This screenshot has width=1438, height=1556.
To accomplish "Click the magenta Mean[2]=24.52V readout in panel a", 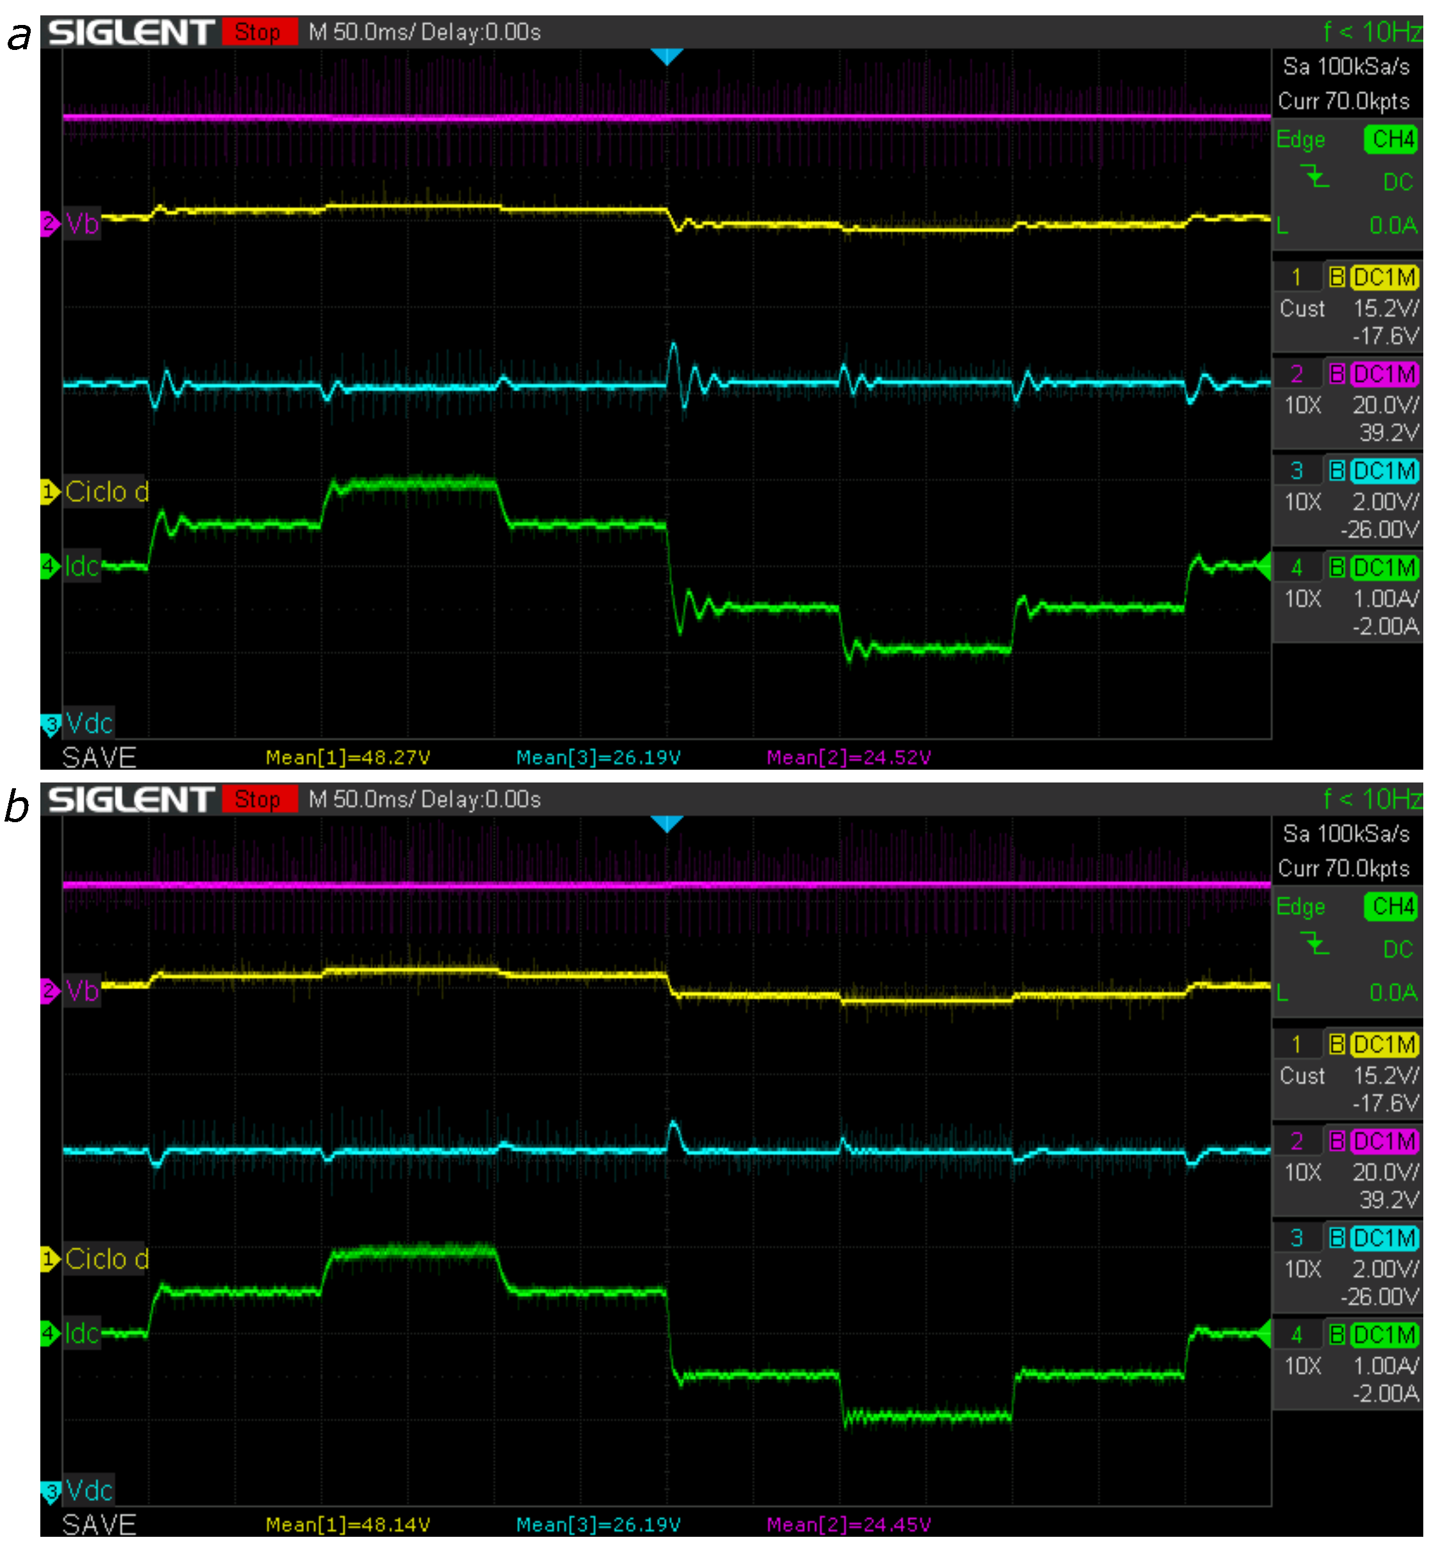I will pyautogui.click(x=849, y=758).
